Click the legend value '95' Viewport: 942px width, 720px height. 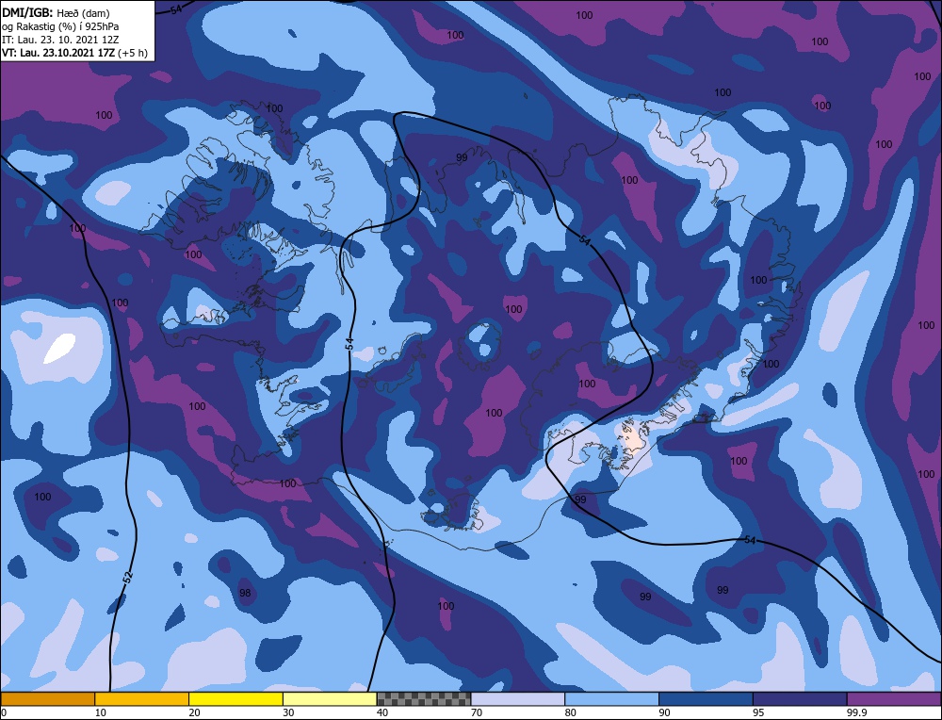[758, 712]
